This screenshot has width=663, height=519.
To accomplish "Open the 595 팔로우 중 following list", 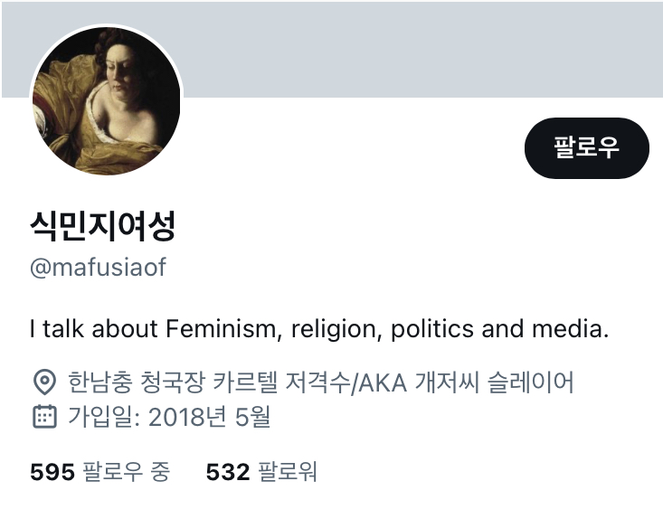I will point(99,472).
